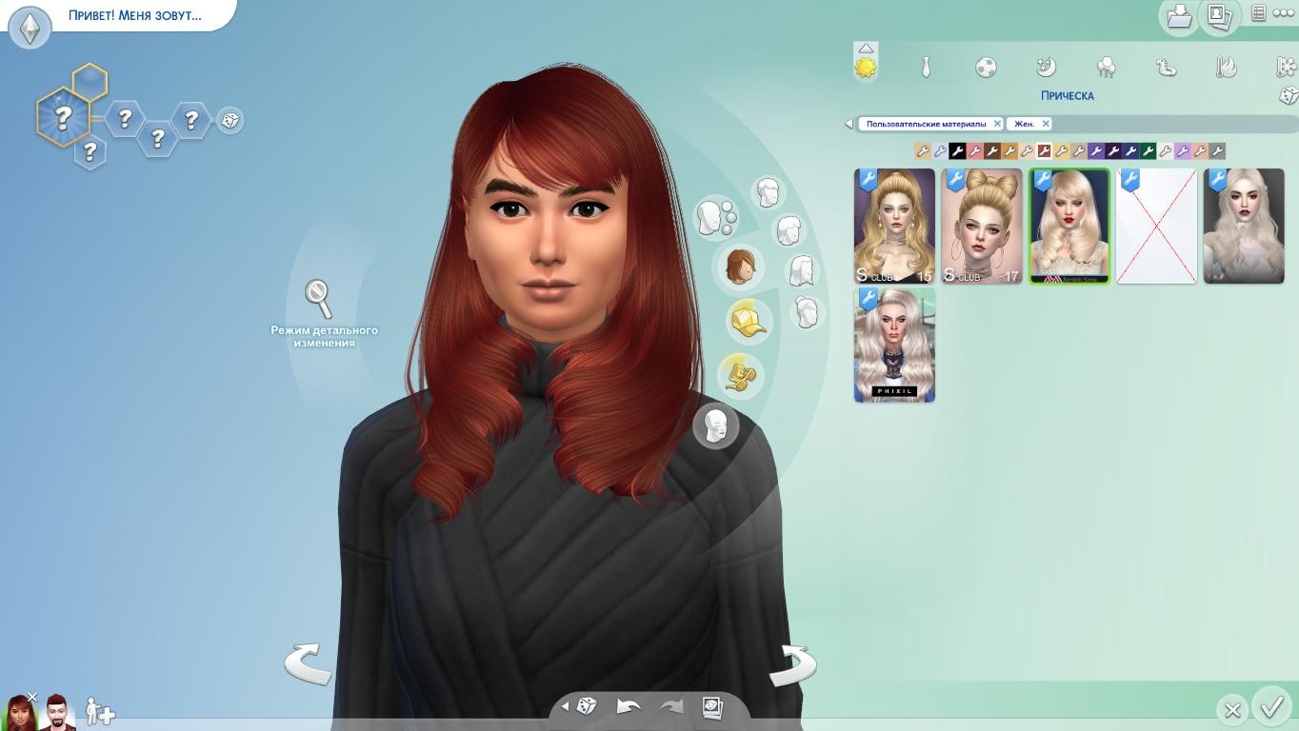Save household to library
This screenshot has width=1299, height=731.
point(1179,16)
